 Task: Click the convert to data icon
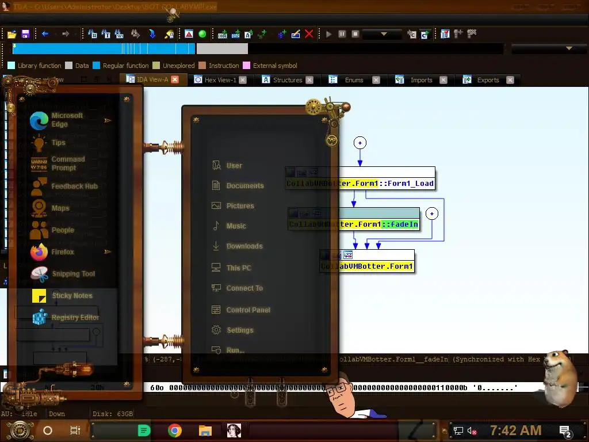[235, 35]
